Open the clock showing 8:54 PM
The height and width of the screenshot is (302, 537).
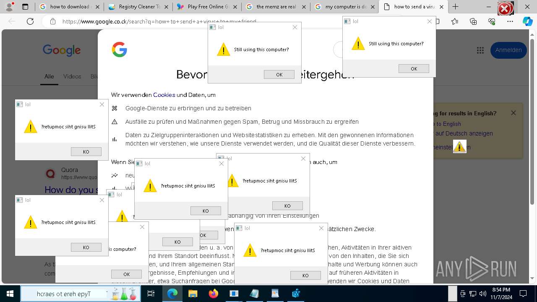pos(501,294)
